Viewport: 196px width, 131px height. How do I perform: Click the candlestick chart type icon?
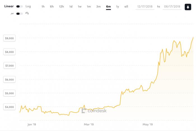27,13
